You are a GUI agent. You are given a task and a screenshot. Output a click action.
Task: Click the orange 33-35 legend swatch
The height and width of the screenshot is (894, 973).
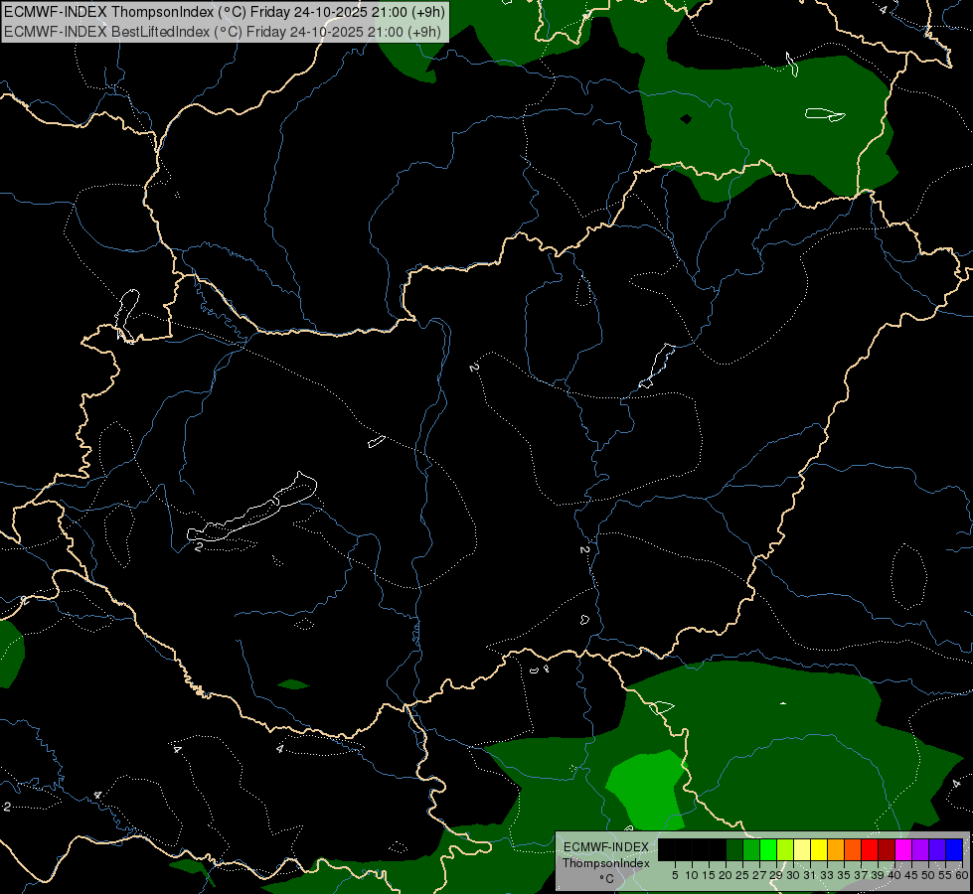pyautogui.click(x=836, y=849)
